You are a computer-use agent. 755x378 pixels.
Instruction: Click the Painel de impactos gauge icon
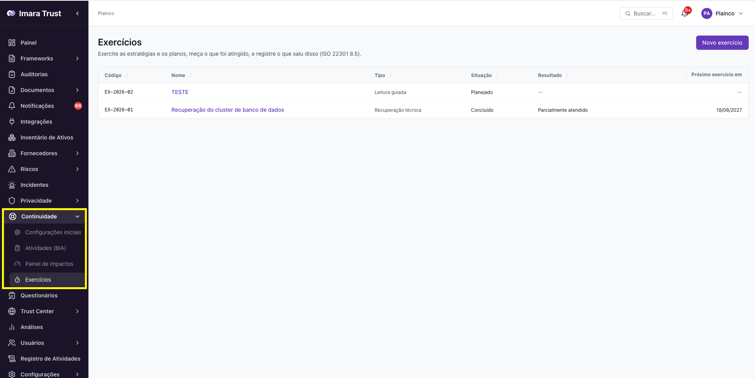click(17, 264)
